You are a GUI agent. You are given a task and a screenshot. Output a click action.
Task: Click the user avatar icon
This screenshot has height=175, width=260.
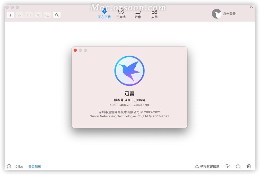pyautogui.click(x=216, y=14)
